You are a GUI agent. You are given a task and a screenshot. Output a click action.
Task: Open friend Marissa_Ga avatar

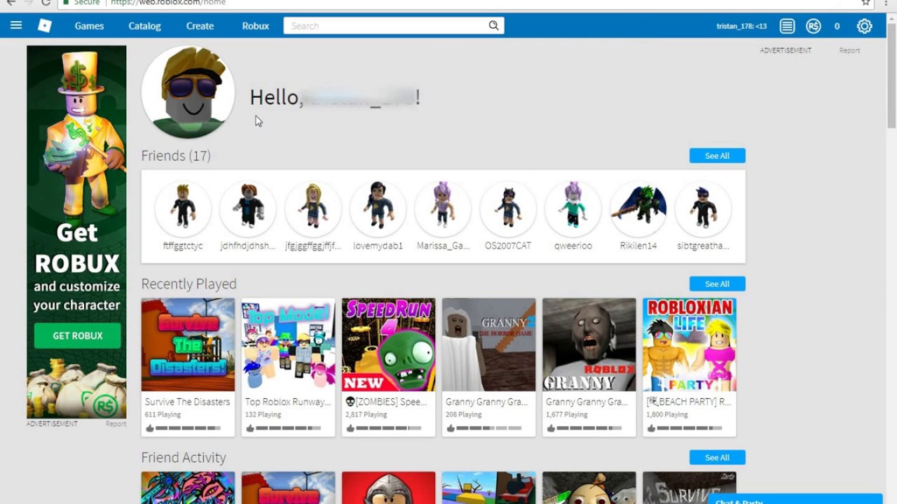point(443,208)
